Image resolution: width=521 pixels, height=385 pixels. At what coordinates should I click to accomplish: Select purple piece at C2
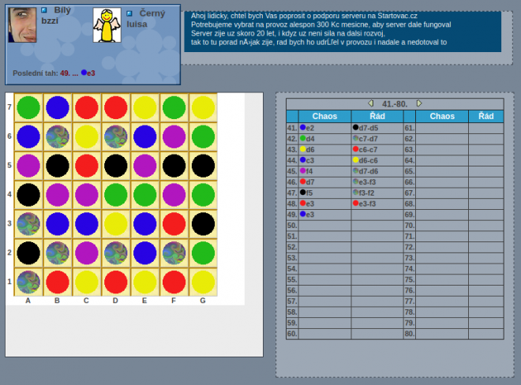pos(86,252)
